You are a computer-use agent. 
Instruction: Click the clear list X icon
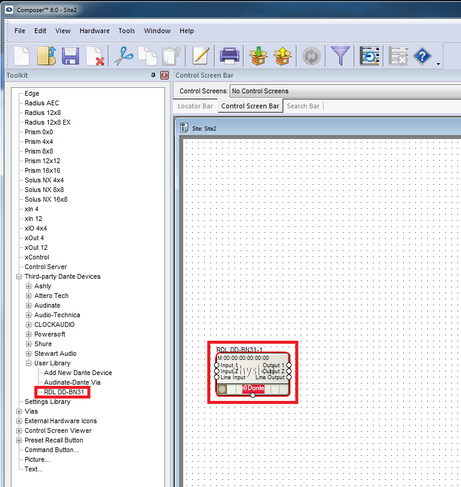tap(398, 56)
